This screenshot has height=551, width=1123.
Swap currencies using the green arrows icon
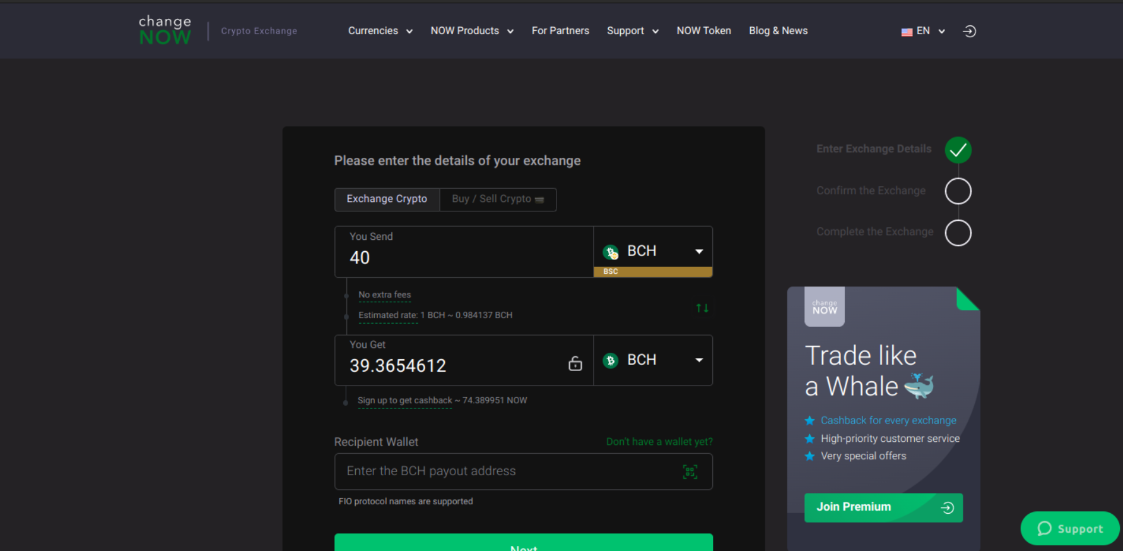(702, 308)
